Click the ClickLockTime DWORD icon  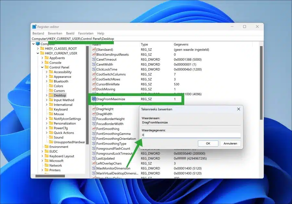tap(94, 69)
